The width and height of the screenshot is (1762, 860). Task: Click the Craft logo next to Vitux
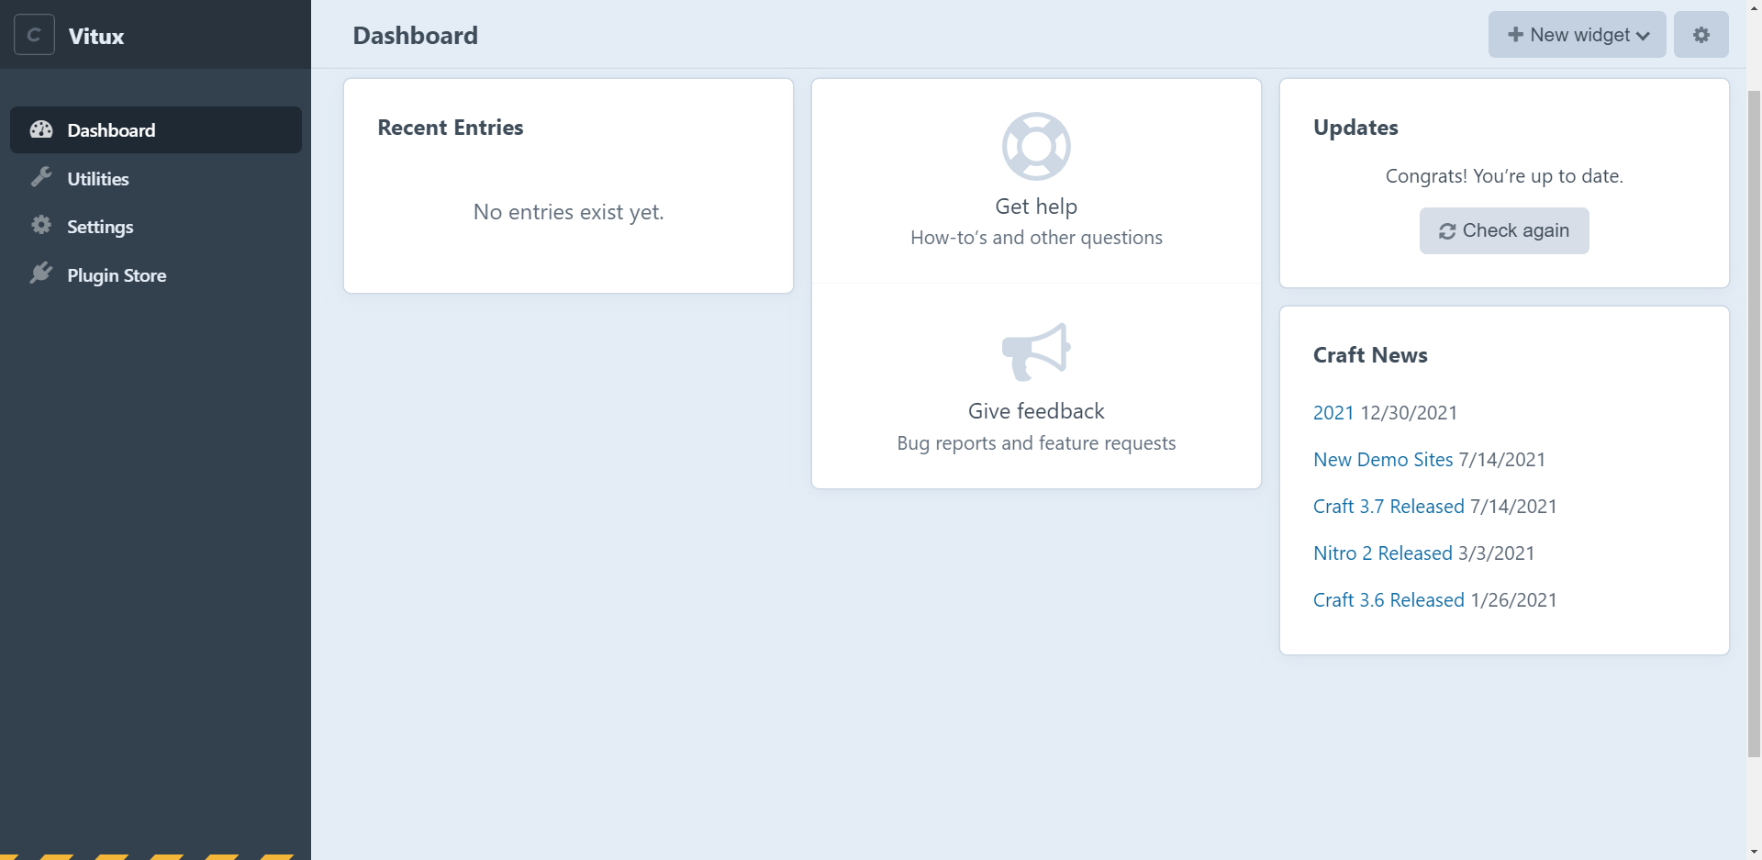point(34,35)
